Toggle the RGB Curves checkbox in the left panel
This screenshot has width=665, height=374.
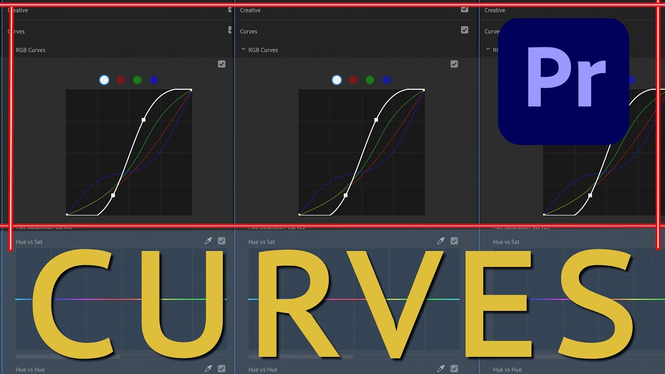222,64
